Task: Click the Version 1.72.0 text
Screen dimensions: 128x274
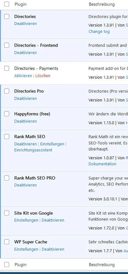Action: tap(101, 228)
